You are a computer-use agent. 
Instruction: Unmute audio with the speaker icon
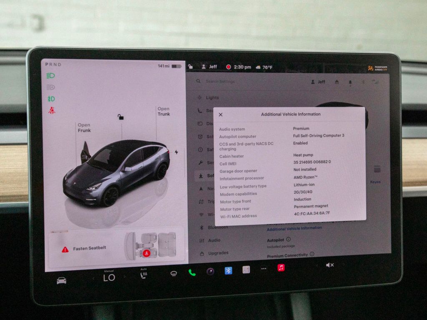point(330,265)
